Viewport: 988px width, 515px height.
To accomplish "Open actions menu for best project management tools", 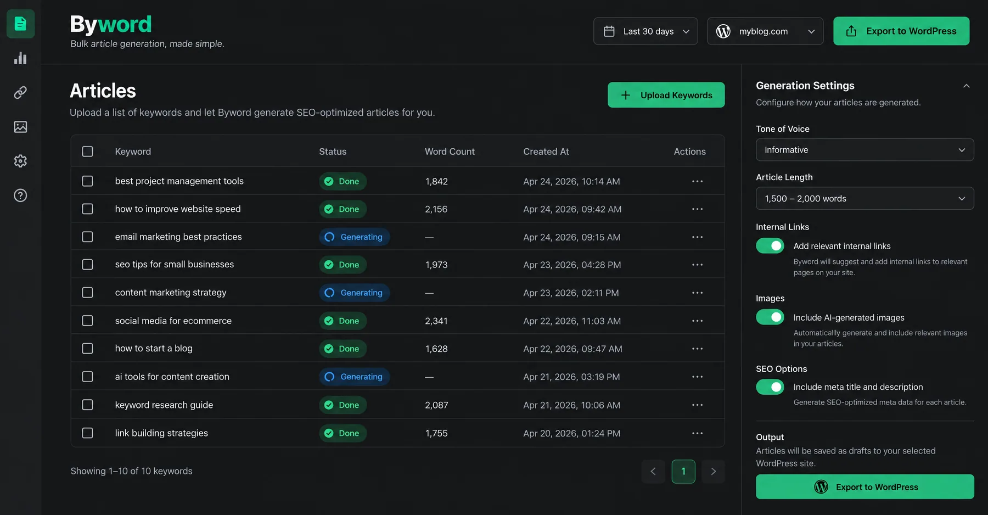I will click(x=697, y=181).
